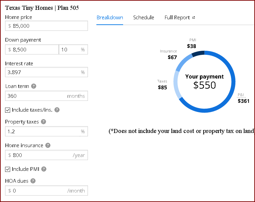Select the Breakdown tab
The image size is (255, 202).
(110, 18)
